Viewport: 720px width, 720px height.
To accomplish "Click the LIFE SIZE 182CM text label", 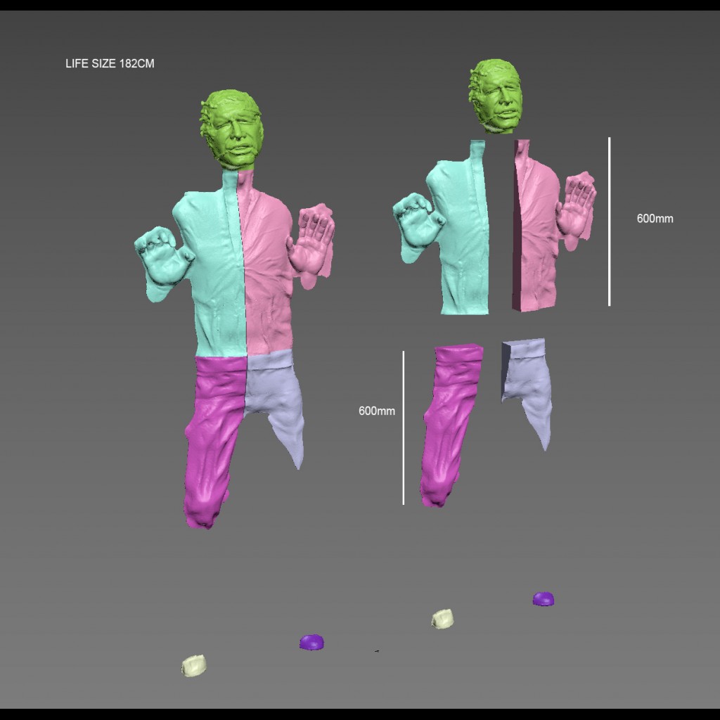I will coord(110,63).
